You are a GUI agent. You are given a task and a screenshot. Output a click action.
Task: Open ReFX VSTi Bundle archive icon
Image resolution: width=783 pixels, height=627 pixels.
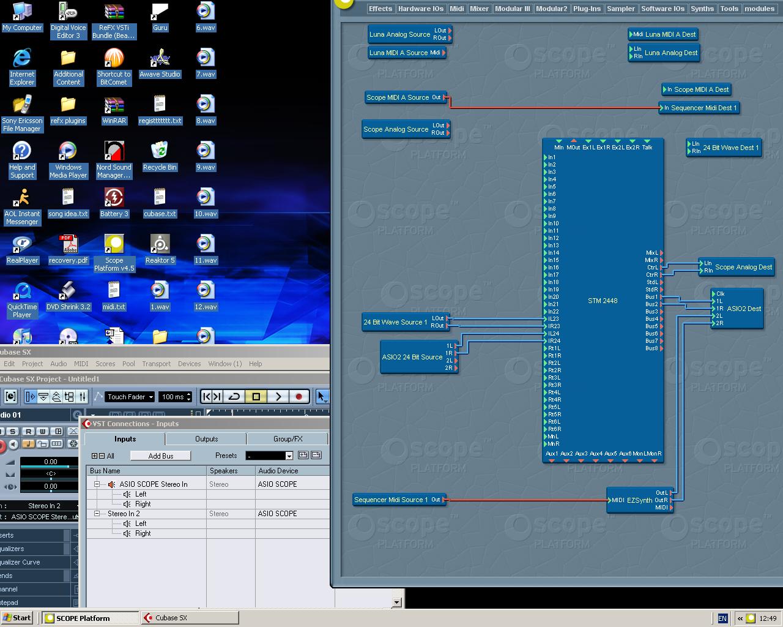coord(114,20)
